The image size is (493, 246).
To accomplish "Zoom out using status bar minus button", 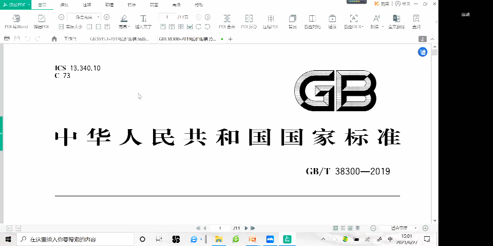I will pos(373,228).
